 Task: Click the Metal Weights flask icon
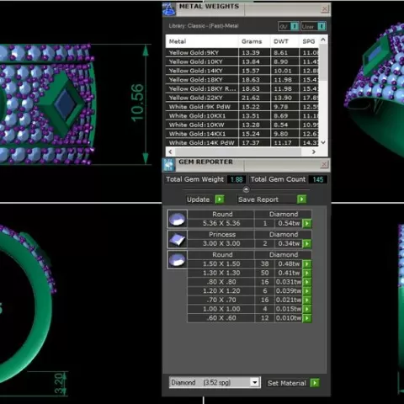click(169, 10)
